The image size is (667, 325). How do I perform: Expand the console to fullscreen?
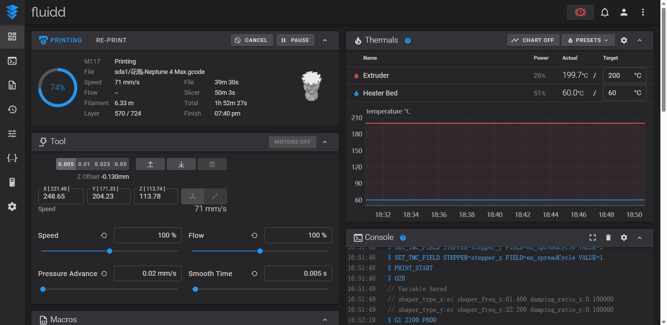coord(593,237)
